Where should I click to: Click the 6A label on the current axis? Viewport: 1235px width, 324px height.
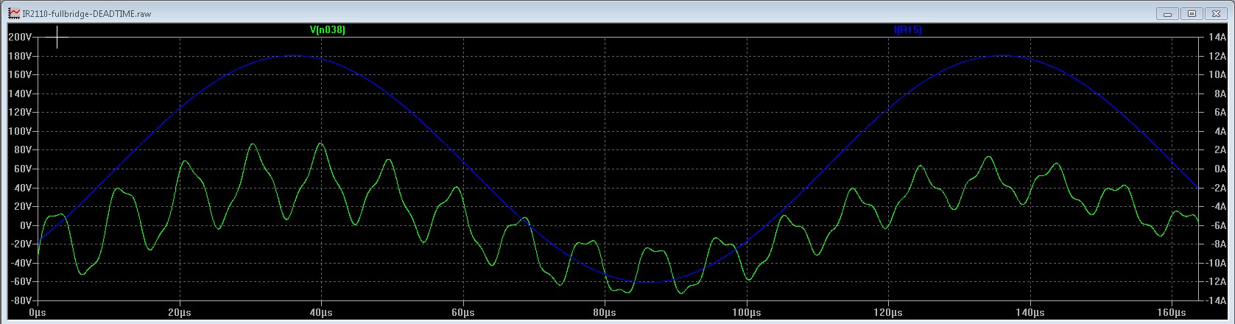point(1219,112)
